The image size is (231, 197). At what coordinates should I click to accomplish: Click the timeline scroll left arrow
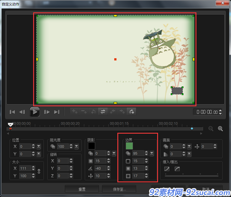click(x=8, y=133)
